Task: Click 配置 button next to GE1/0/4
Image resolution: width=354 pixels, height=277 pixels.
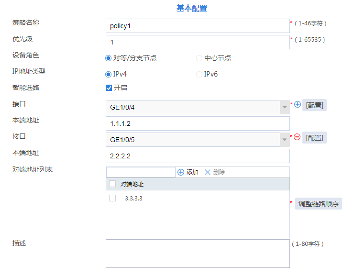Action: click(314, 105)
